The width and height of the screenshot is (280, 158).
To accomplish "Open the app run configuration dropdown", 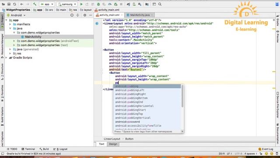I will click(47, 4).
